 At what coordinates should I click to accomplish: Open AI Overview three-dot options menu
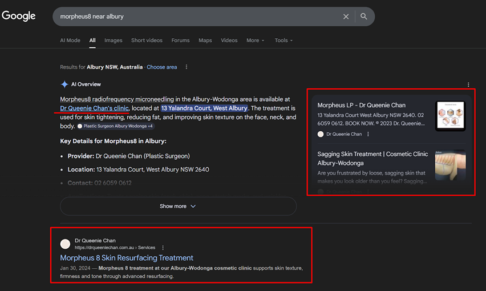click(x=468, y=84)
